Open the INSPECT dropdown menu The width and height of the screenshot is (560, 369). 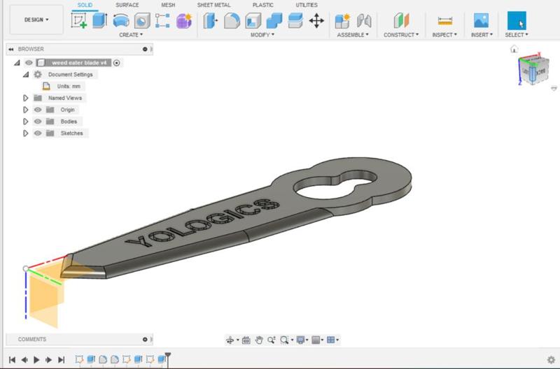click(x=444, y=34)
